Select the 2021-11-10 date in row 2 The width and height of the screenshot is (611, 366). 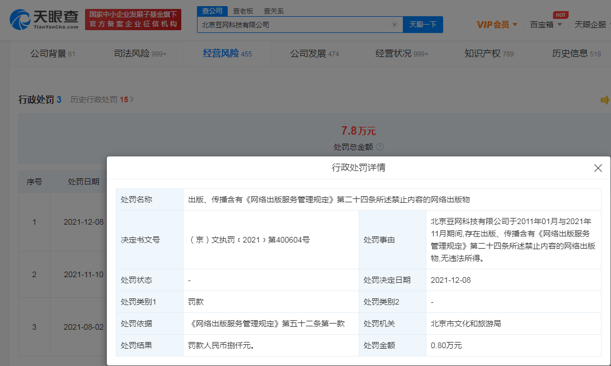pyautogui.click(x=83, y=274)
